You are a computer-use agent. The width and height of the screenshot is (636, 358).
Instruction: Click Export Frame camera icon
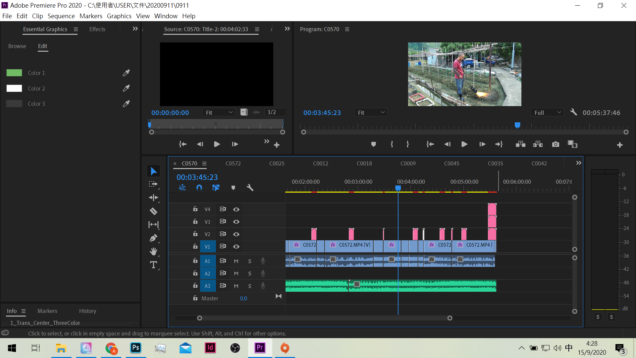click(x=556, y=144)
